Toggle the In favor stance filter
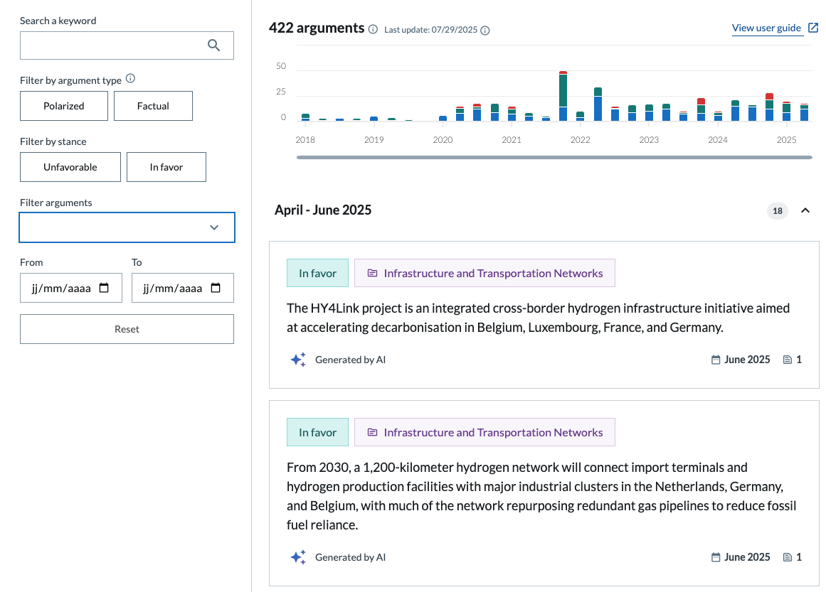The width and height of the screenshot is (826, 592). tap(166, 167)
